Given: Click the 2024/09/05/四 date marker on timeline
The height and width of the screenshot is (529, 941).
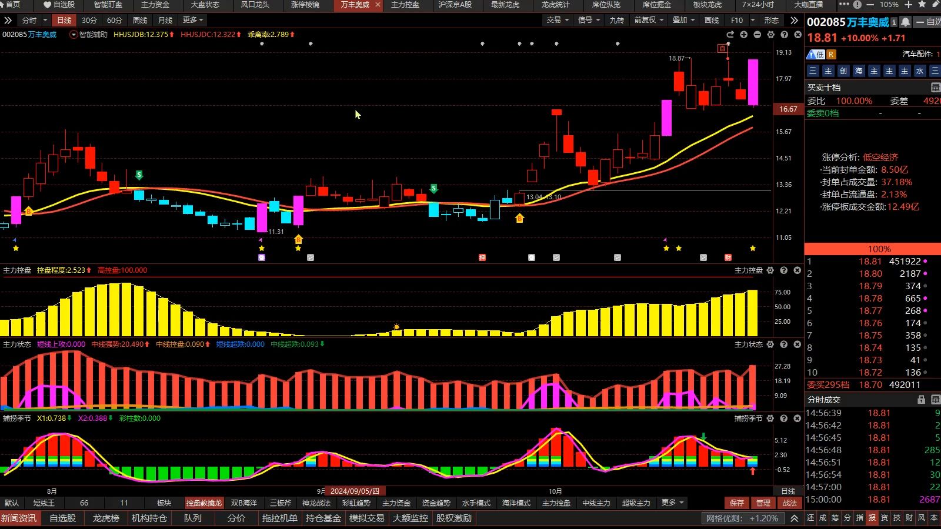Looking at the screenshot, I should click(355, 491).
